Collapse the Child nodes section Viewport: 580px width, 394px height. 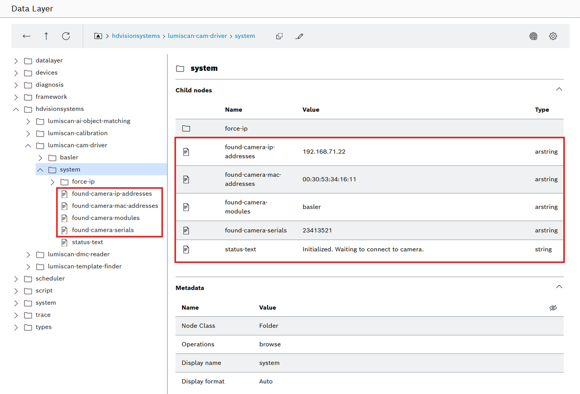coord(559,89)
